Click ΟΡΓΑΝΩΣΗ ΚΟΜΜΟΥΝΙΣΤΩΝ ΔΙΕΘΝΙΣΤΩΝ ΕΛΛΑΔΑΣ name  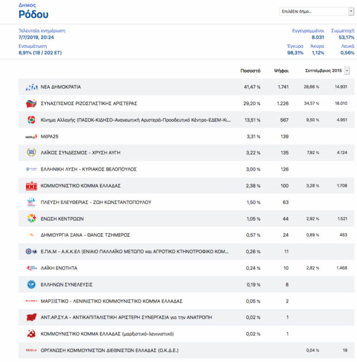click(109, 350)
